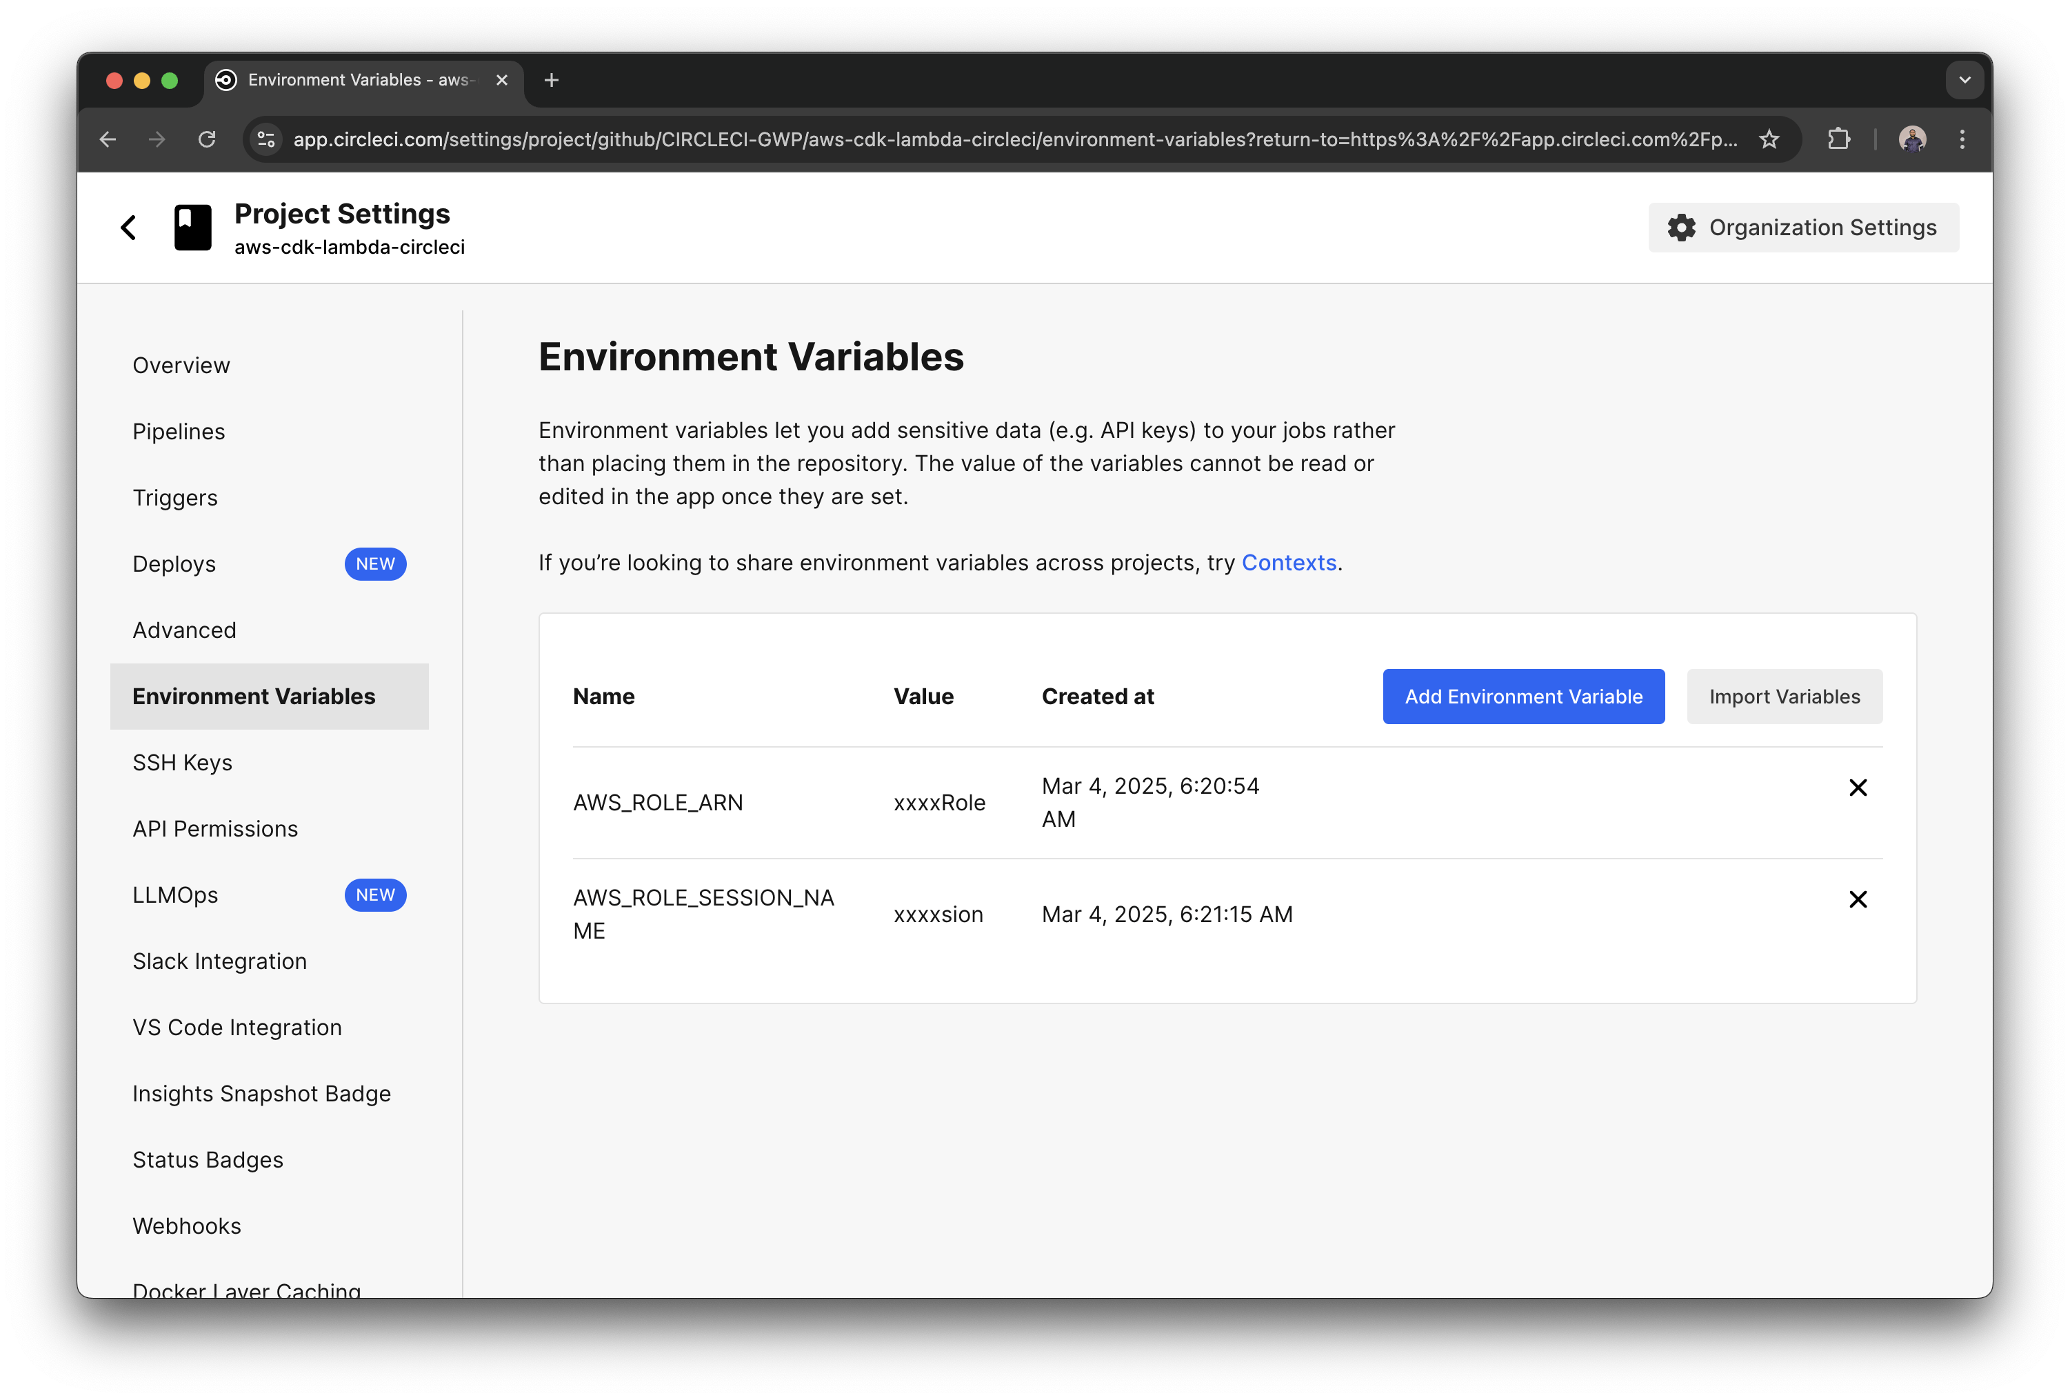Open browser extensions icon

coord(1839,139)
